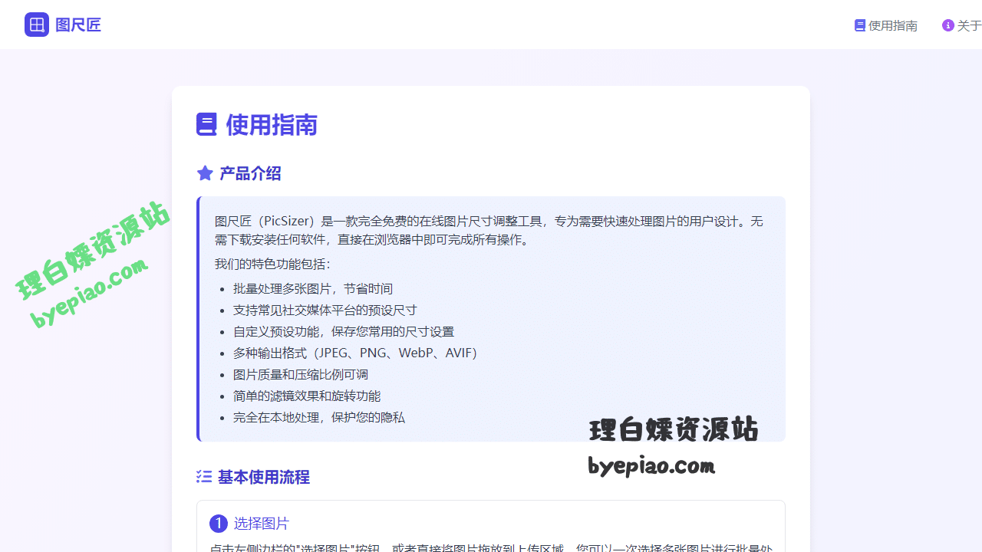The height and width of the screenshot is (552, 982).
Task: Click the list icon before 基本使用流程
Action: tap(203, 477)
